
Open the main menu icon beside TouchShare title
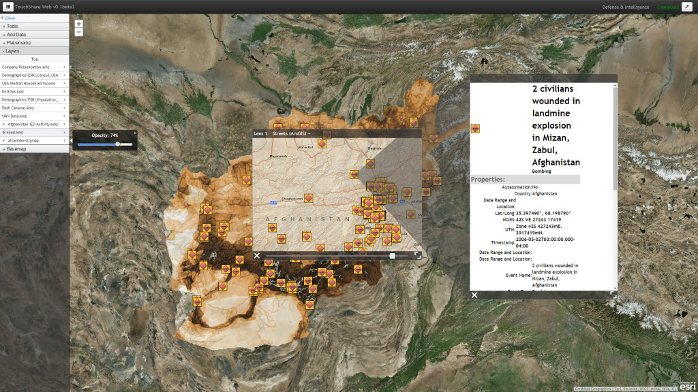tap(7, 7)
